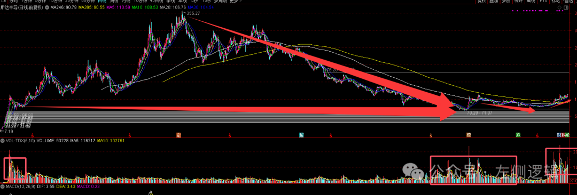Click the MA20: 106.76 label

(173, 7)
